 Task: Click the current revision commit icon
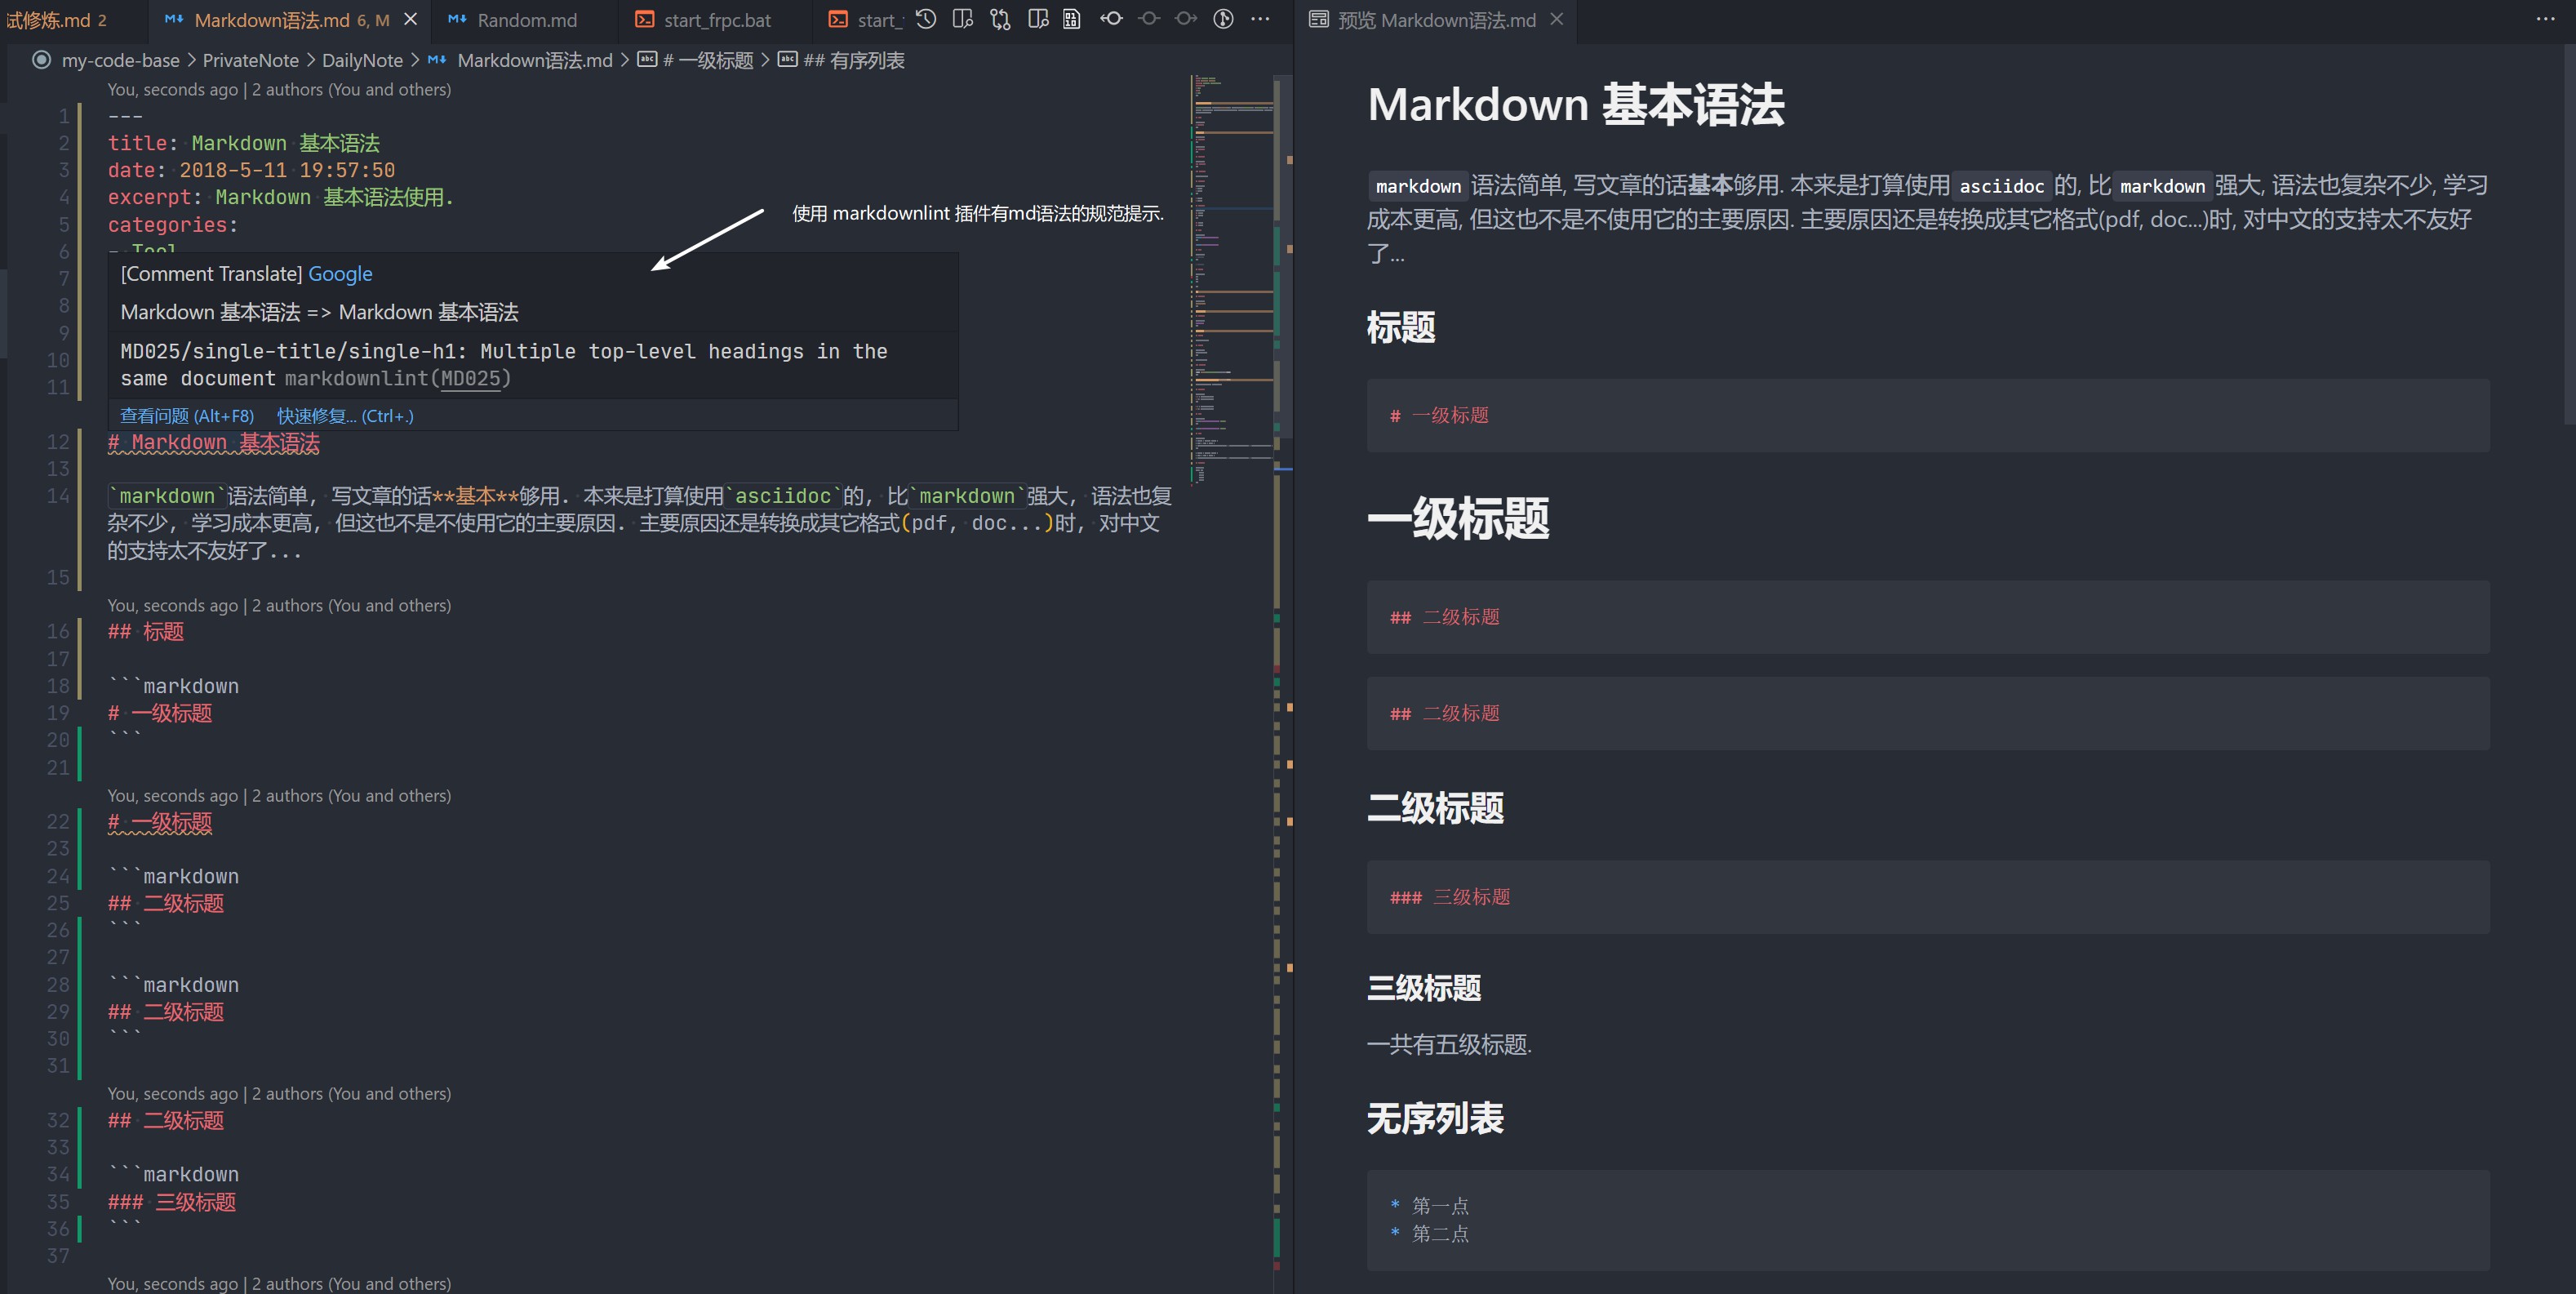point(1149,19)
